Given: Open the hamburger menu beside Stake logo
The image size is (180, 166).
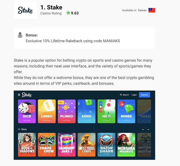Looking at the screenshot, I should pos(19,95).
